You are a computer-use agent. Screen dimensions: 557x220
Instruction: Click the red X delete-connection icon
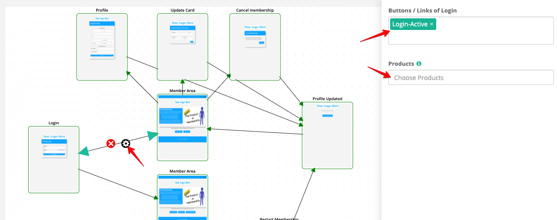coord(111,144)
